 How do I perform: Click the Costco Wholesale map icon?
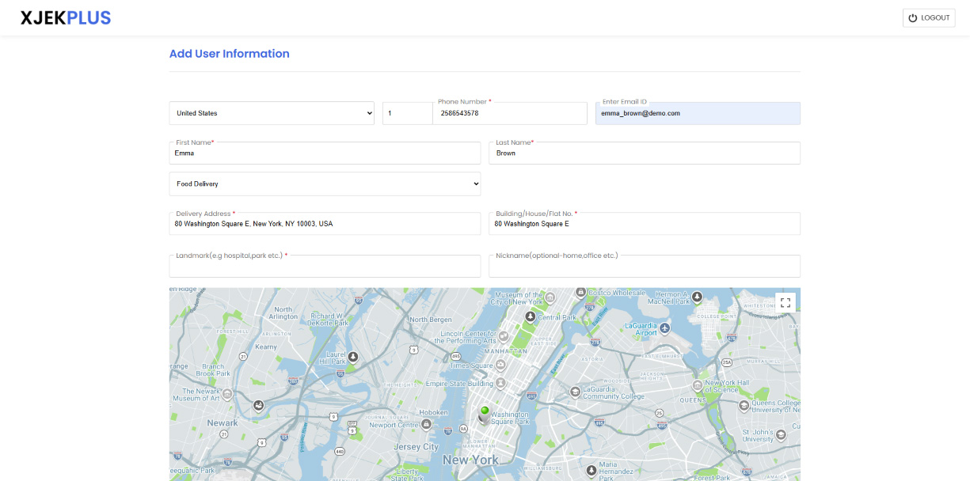580,293
